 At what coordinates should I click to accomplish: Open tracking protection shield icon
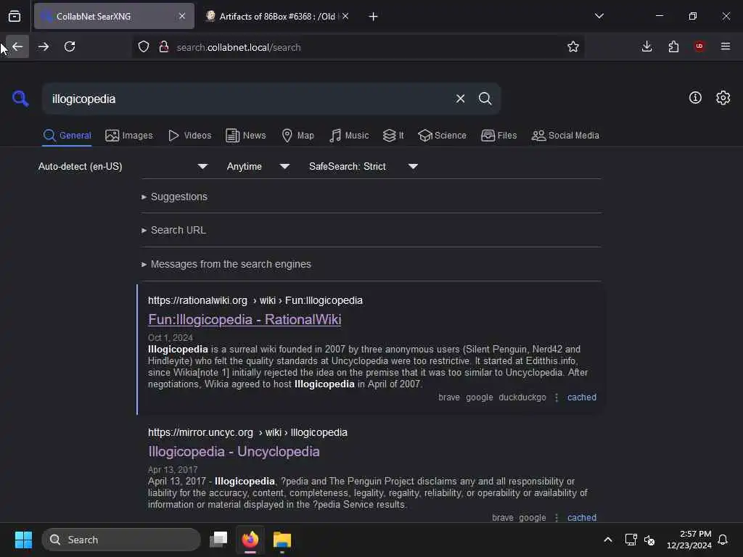click(x=144, y=47)
